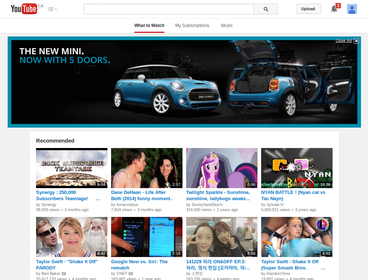Viewport: 373px width, 280px height.
Task: Click the 7,824 views text
Action: pyautogui.click(x=122, y=210)
